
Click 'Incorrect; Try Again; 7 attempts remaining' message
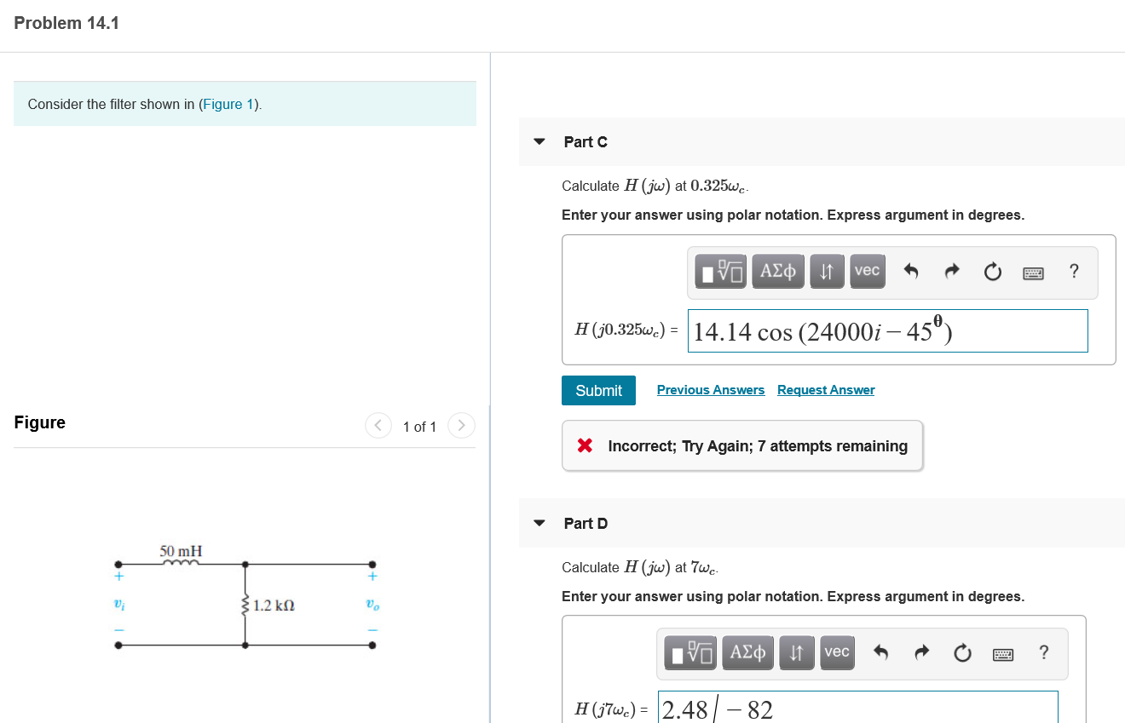point(742,445)
